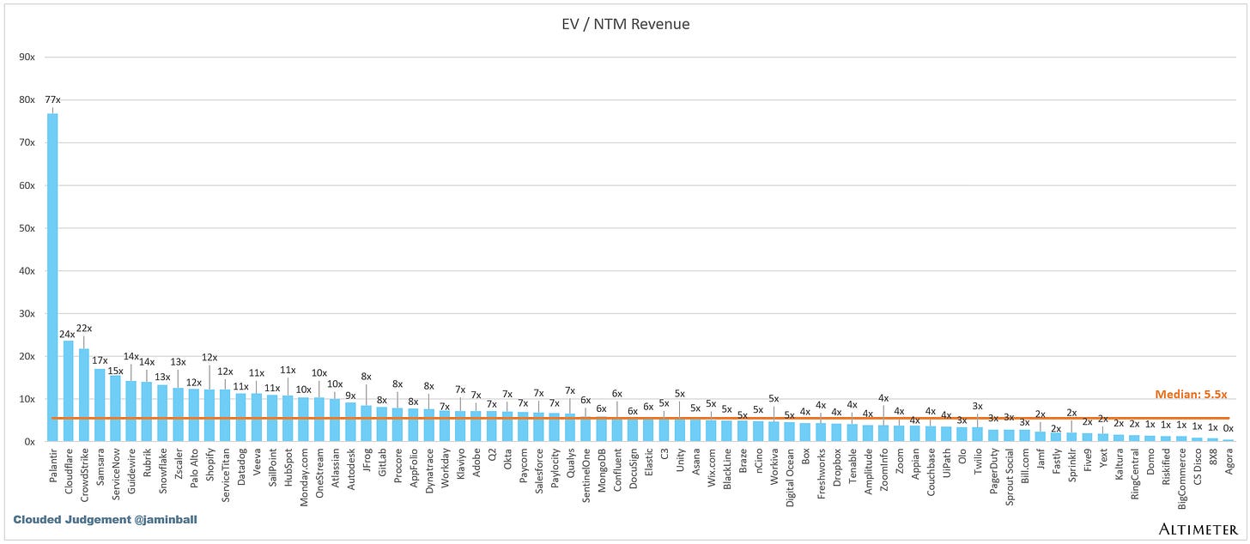The image size is (1250, 544).
Task: Select the CrowdStrike bar
Action: point(84,395)
